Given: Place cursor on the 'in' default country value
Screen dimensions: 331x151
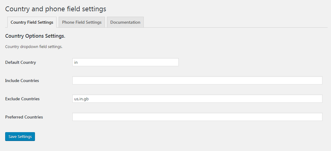Looking at the screenshot, I should coord(76,62).
